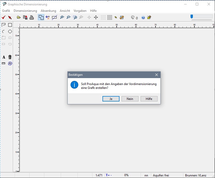Click the blue help question mark icon
The width and height of the screenshot is (215, 178).
(143, 17)
